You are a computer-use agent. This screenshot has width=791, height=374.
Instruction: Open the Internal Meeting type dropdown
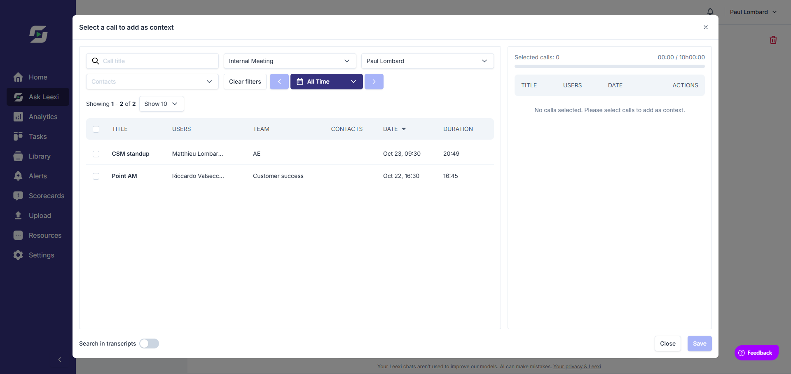pos(290,61)
